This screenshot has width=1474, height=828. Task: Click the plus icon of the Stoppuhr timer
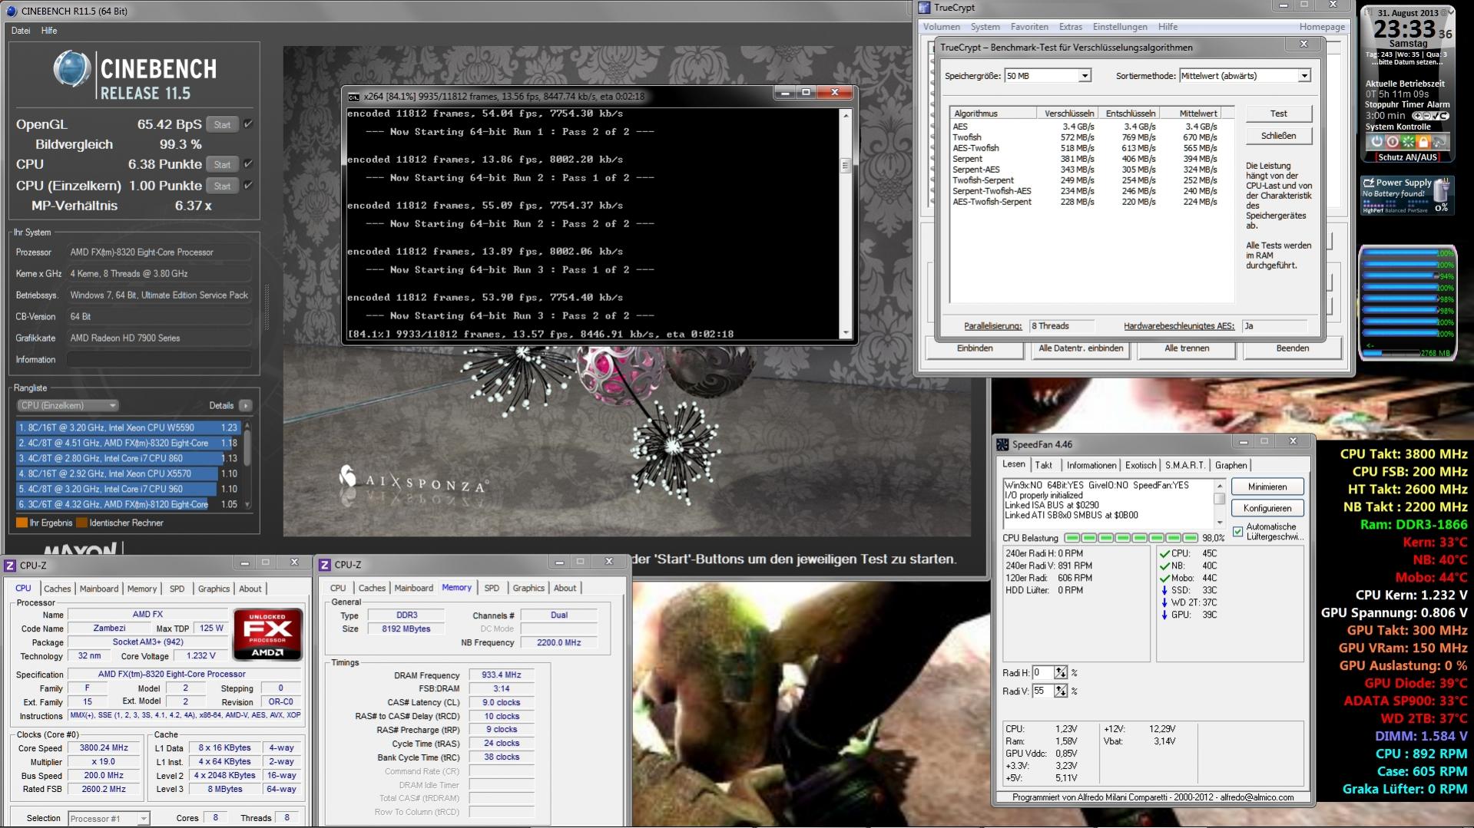click(x=1416, y=116)
